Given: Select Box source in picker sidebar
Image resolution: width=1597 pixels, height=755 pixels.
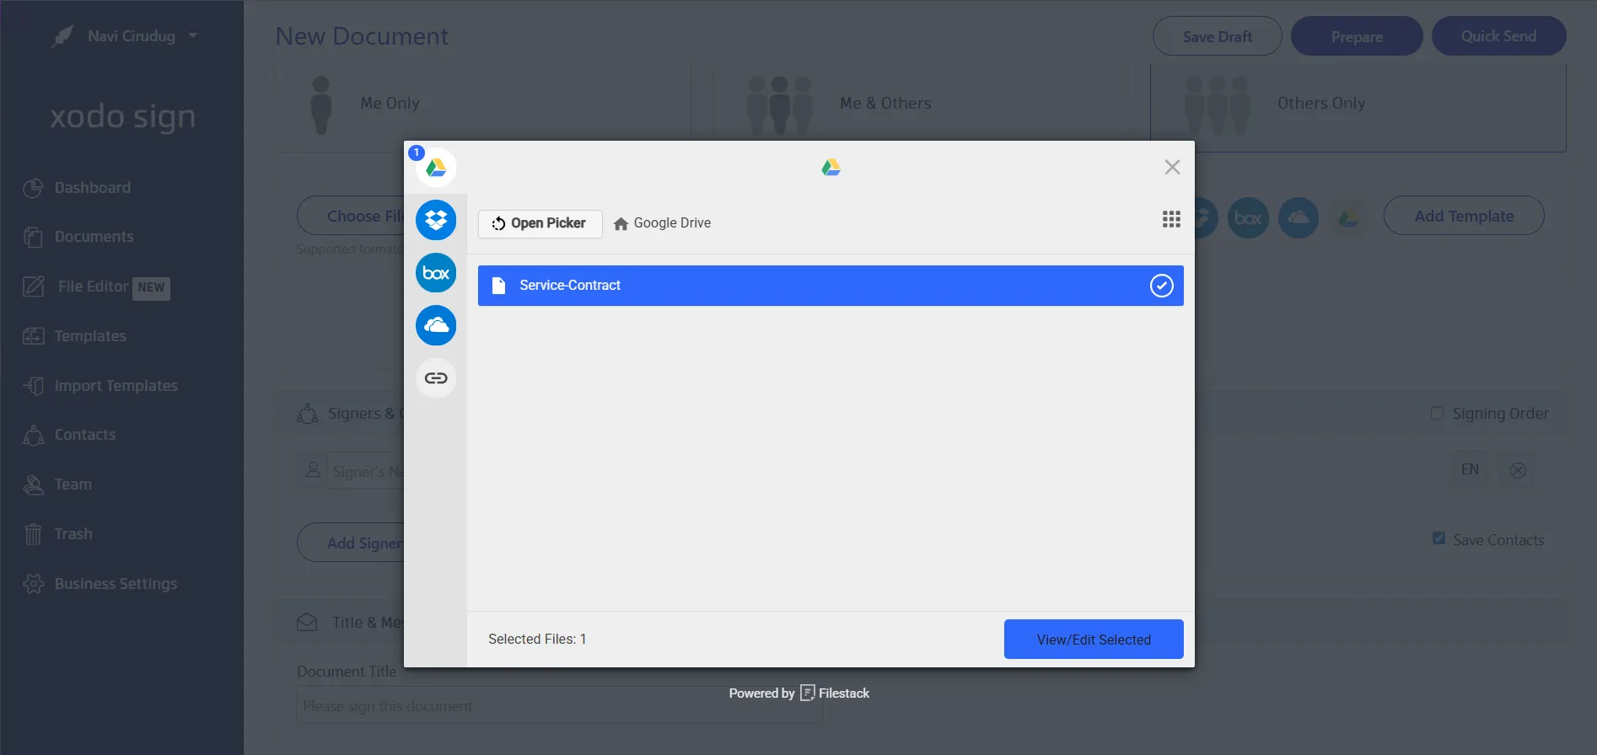Looking at the screenshot, I should (436, 273).
